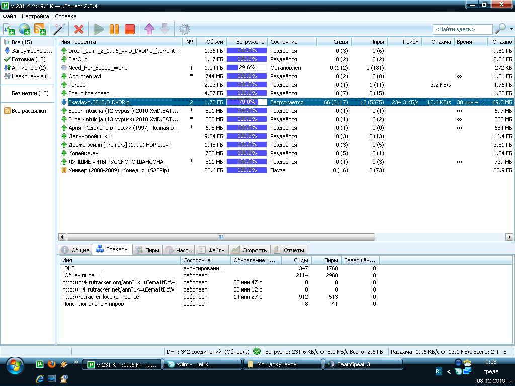Screen dimensions: 515x386
Task: Open the Настройка menu
Action: (35, 16)
